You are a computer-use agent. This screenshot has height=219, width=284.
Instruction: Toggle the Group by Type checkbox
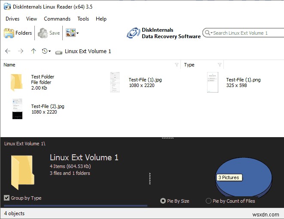click(x=7, y=198)
